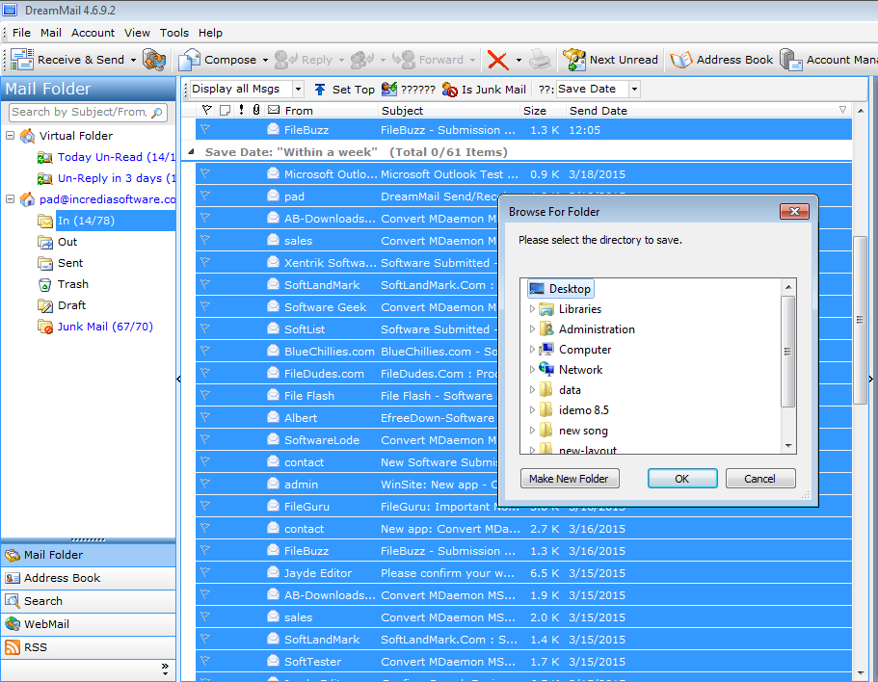Toggle the flag on Microsoft Outlook row
This screenshot has width=878, height=682.
click(x=205, y=173)
